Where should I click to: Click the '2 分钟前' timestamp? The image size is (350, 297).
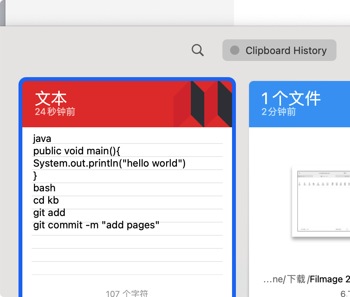pyautogui.click(x=279, y=111)
